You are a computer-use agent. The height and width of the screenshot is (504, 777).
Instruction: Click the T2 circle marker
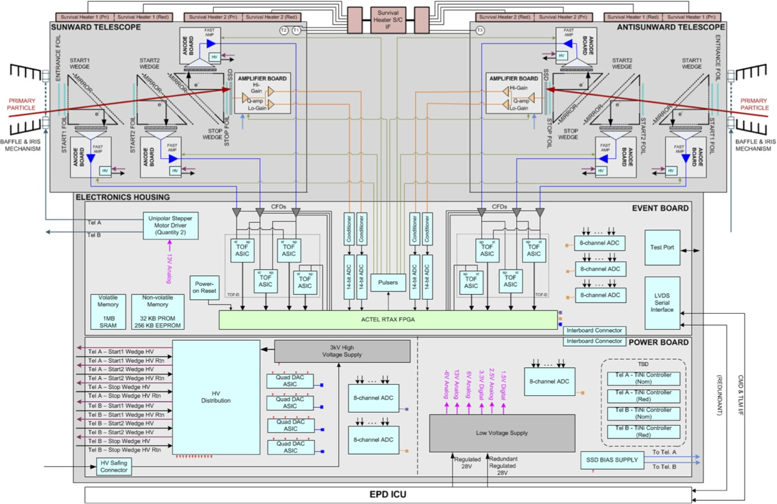coord(284,30)
